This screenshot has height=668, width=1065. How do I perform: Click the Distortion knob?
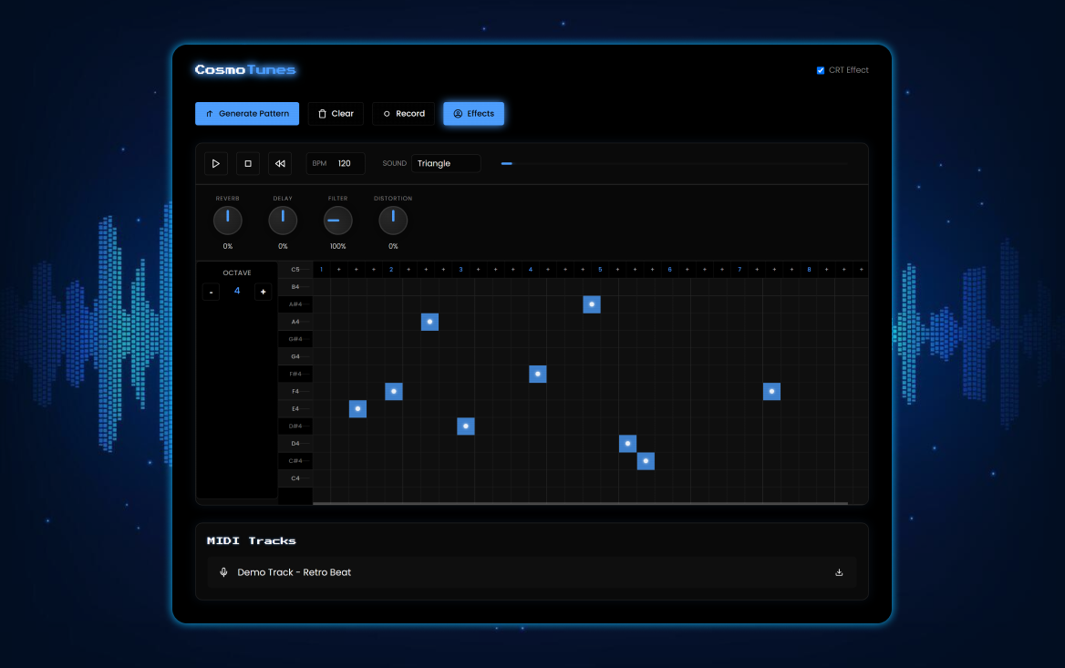click(x=393, y=221)
